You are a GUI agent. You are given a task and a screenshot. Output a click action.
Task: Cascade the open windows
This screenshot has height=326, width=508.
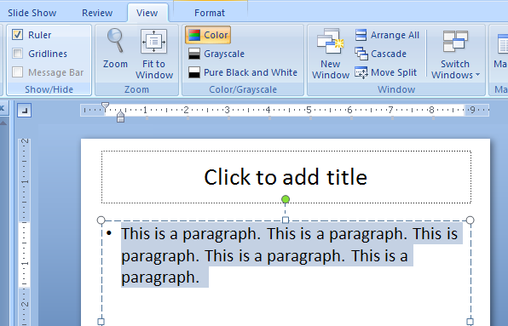pyautogui.click(x=381, y=54)
